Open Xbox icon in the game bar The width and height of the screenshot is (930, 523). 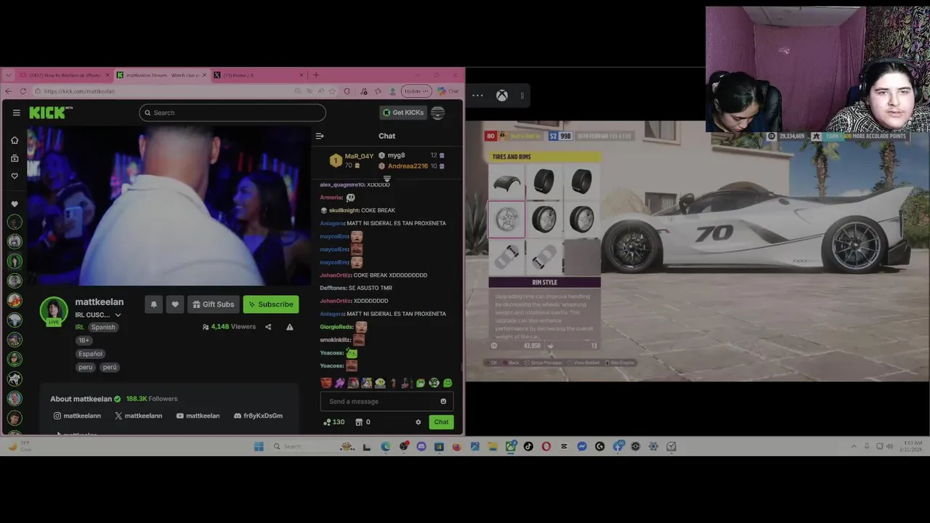[x=501, y=95]
